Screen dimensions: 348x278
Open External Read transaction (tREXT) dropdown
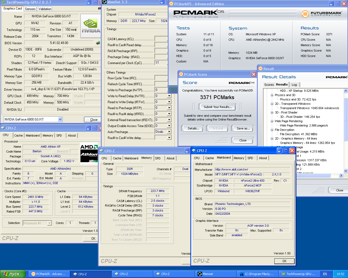click(169, 120)
